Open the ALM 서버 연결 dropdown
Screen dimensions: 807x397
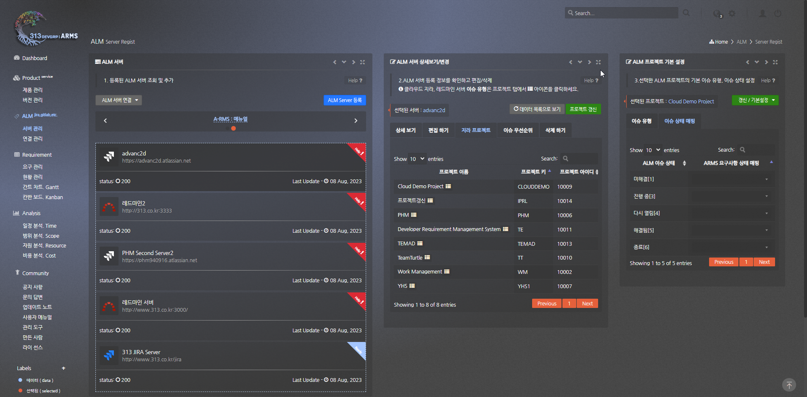tap(119, 100)
